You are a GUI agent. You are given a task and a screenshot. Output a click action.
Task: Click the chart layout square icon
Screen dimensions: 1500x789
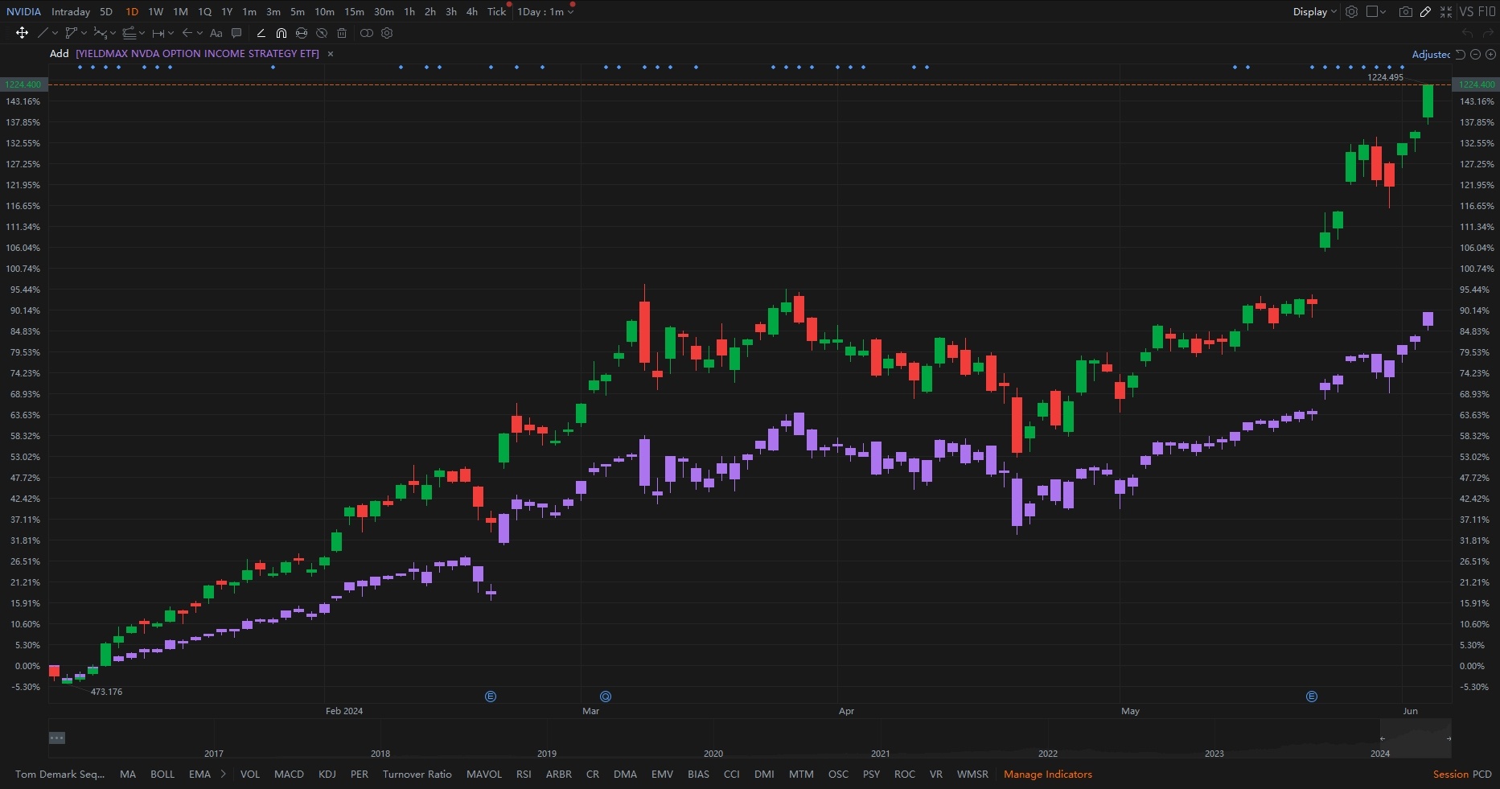(x=1372, y=11)
